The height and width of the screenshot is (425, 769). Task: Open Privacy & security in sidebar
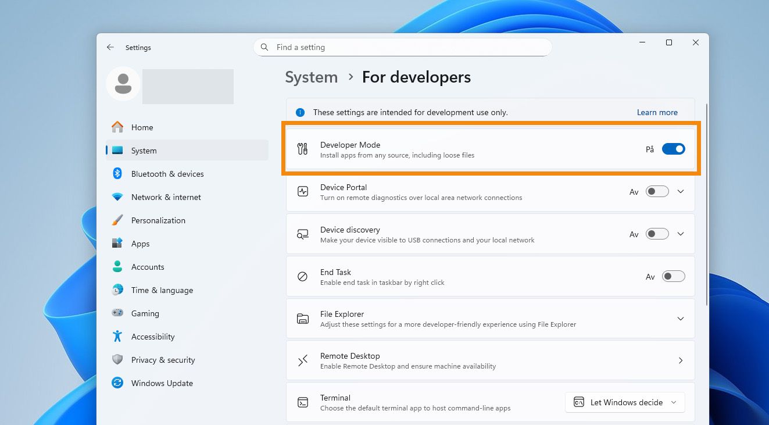163,360
